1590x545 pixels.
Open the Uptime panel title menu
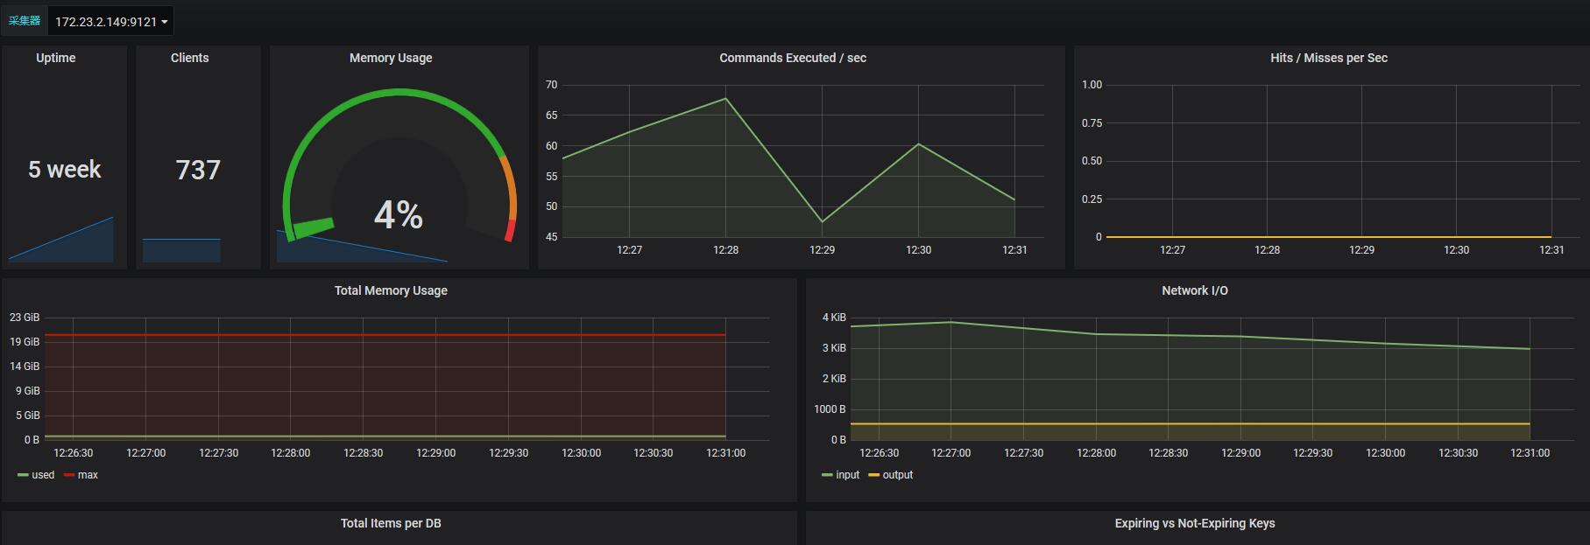(56, 58)
